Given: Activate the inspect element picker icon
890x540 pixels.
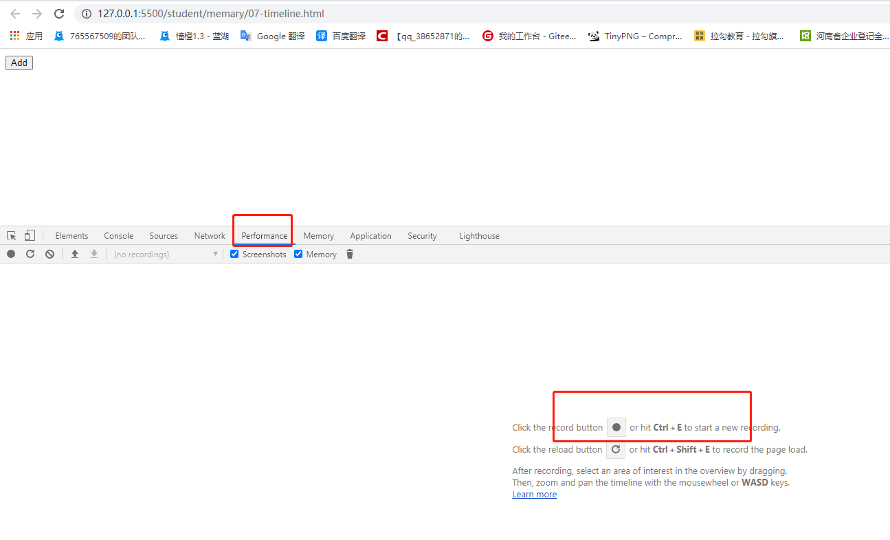Looking at the screenshot, I should tap(12, 235).
